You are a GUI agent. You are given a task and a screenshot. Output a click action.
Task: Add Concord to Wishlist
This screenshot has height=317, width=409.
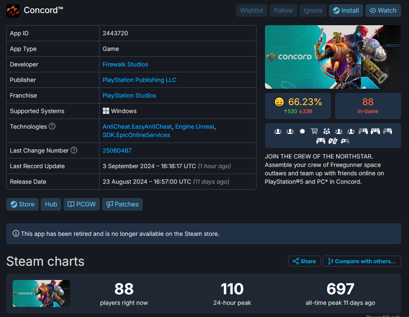pos(252,11)
